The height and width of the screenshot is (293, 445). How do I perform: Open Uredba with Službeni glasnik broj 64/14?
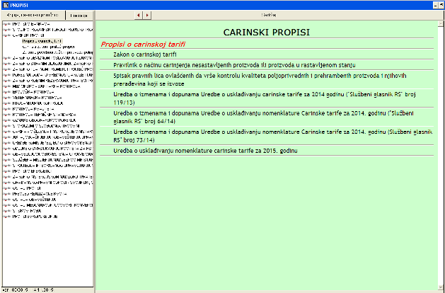[x=263, y=117]
